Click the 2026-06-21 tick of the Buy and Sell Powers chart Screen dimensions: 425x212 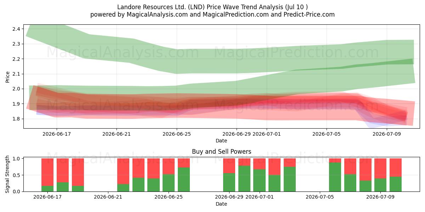pyautogui.click(x=108, y=197)
